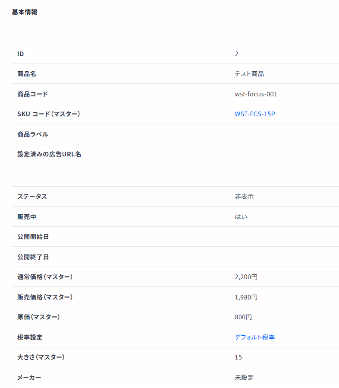
Task: Click the 原価(マスター) label
Action: coord(38,317)
